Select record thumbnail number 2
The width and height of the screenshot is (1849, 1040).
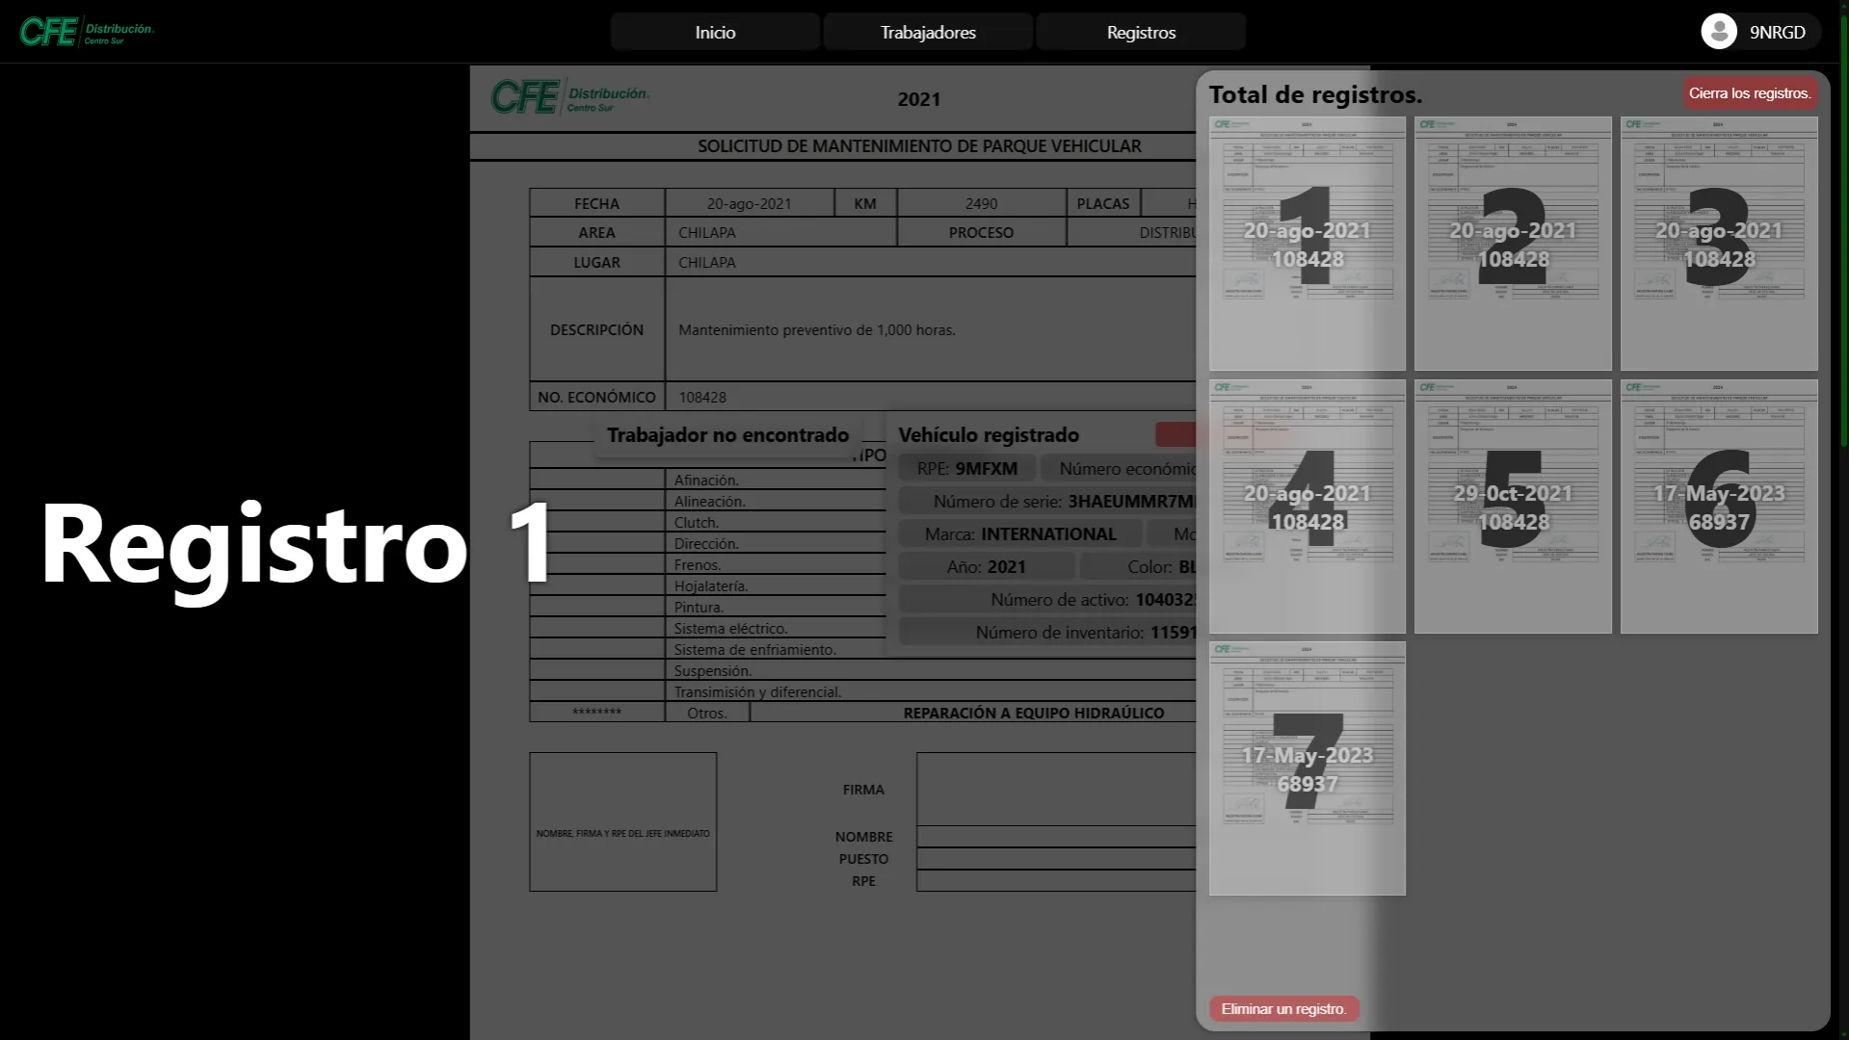pyautogui.click(x=1513, y=244)
